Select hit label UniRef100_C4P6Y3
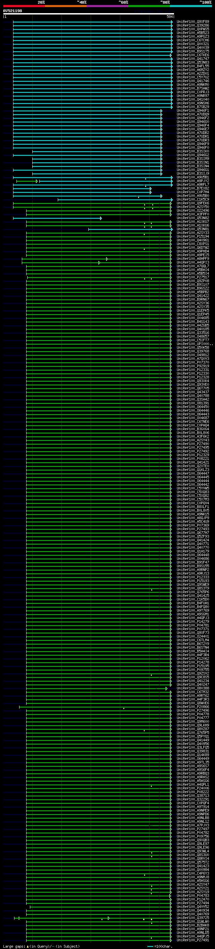 pos(192,874)
